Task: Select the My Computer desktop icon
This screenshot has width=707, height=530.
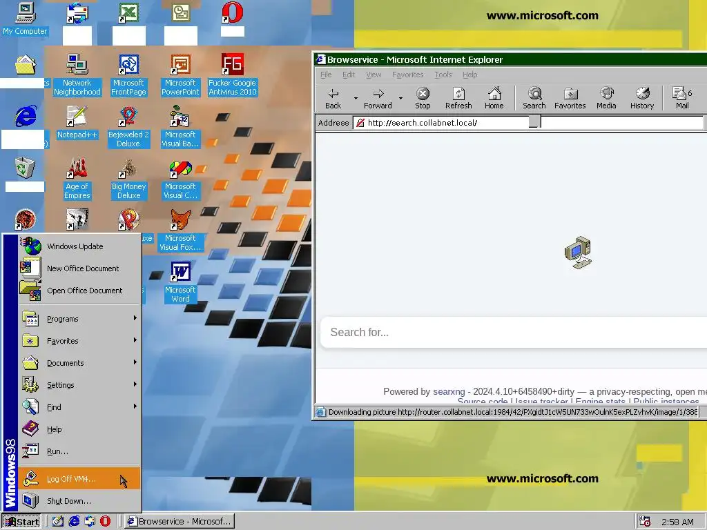Action: 26,19
